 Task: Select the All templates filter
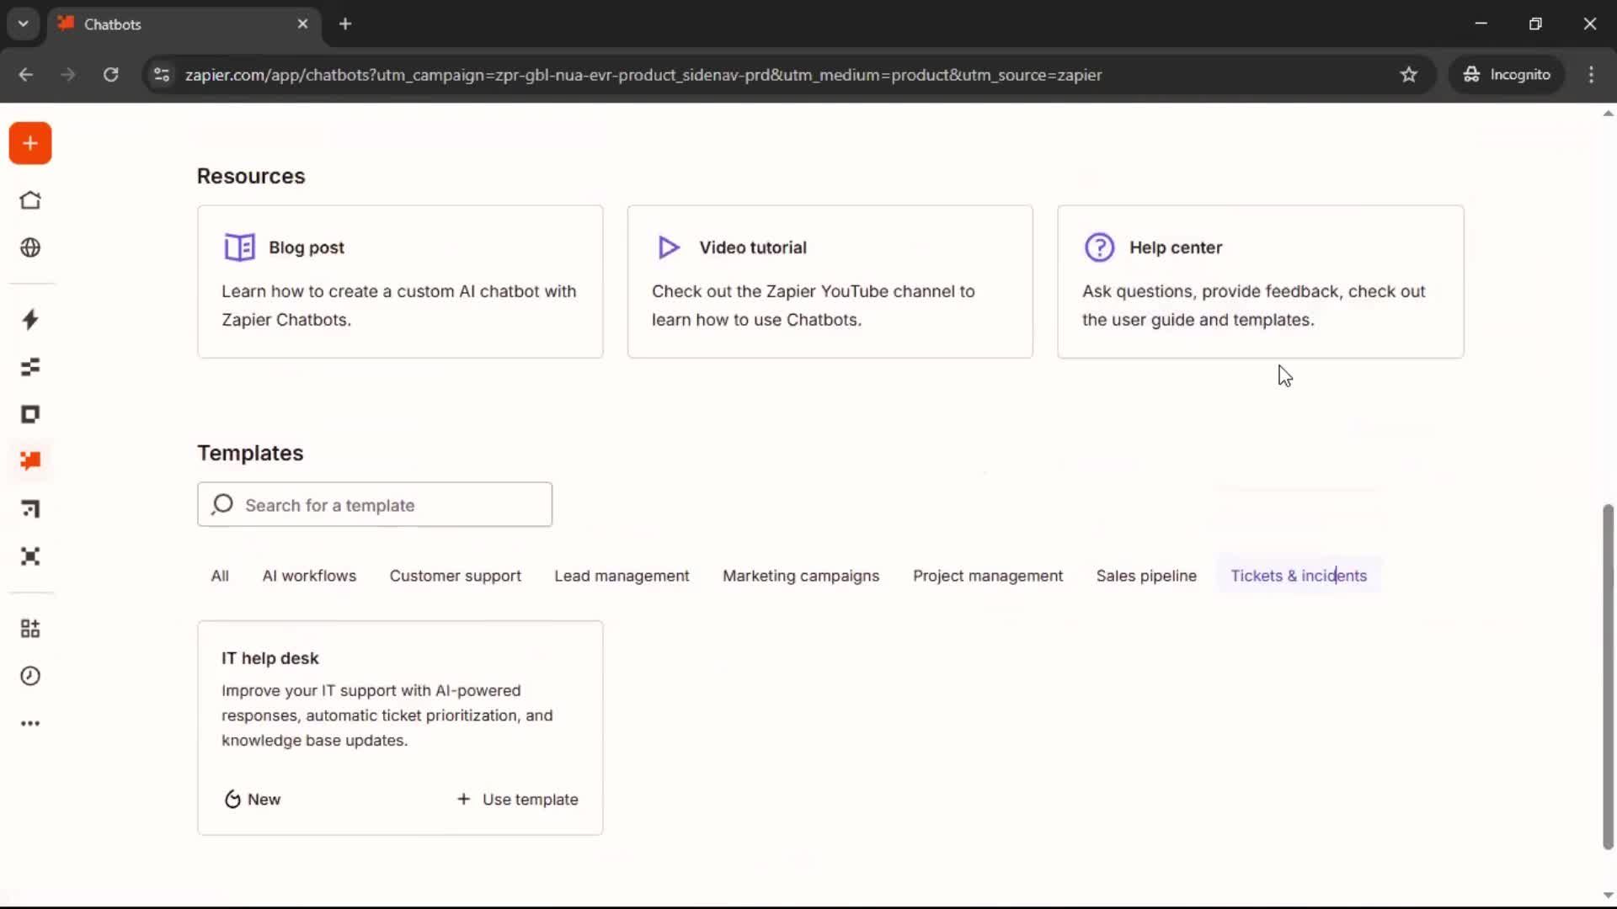pyautogui.click(x=220, y=576)
